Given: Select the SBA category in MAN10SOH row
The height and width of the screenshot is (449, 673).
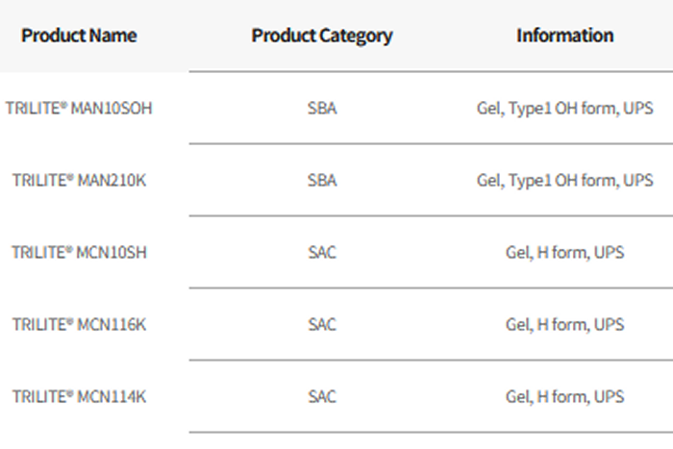Looking at the screenshot, I should (x=322, y=108).
